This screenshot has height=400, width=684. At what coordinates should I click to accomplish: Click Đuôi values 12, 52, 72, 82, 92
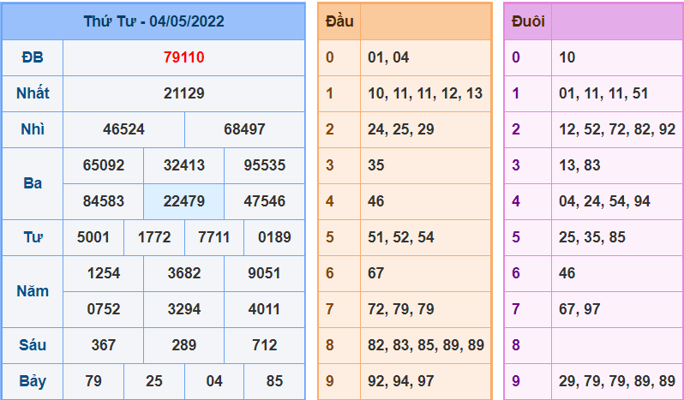point(617,129)
